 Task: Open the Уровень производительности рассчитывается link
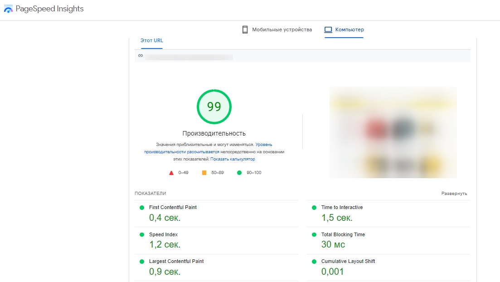(182, 152)
